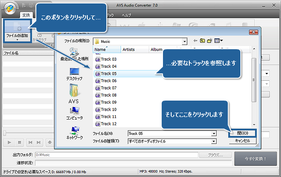Click the playback position slider handle
281x177 pixels.
click(x=5, y=133)
